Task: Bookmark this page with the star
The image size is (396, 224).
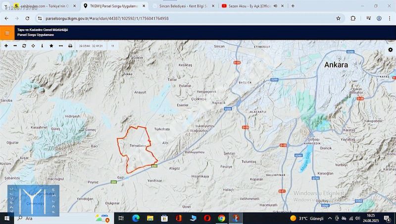Action: click(338, 18)
